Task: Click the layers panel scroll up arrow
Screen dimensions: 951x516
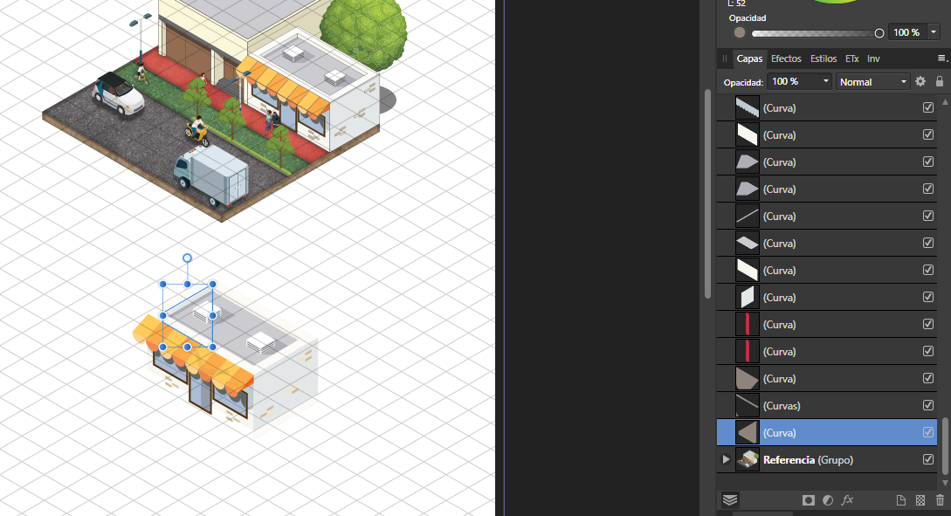Action: (x=945, y=102)
